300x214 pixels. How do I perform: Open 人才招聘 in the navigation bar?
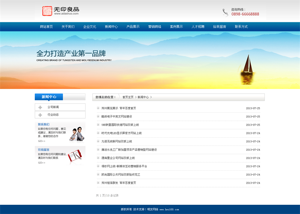(198, 26)
